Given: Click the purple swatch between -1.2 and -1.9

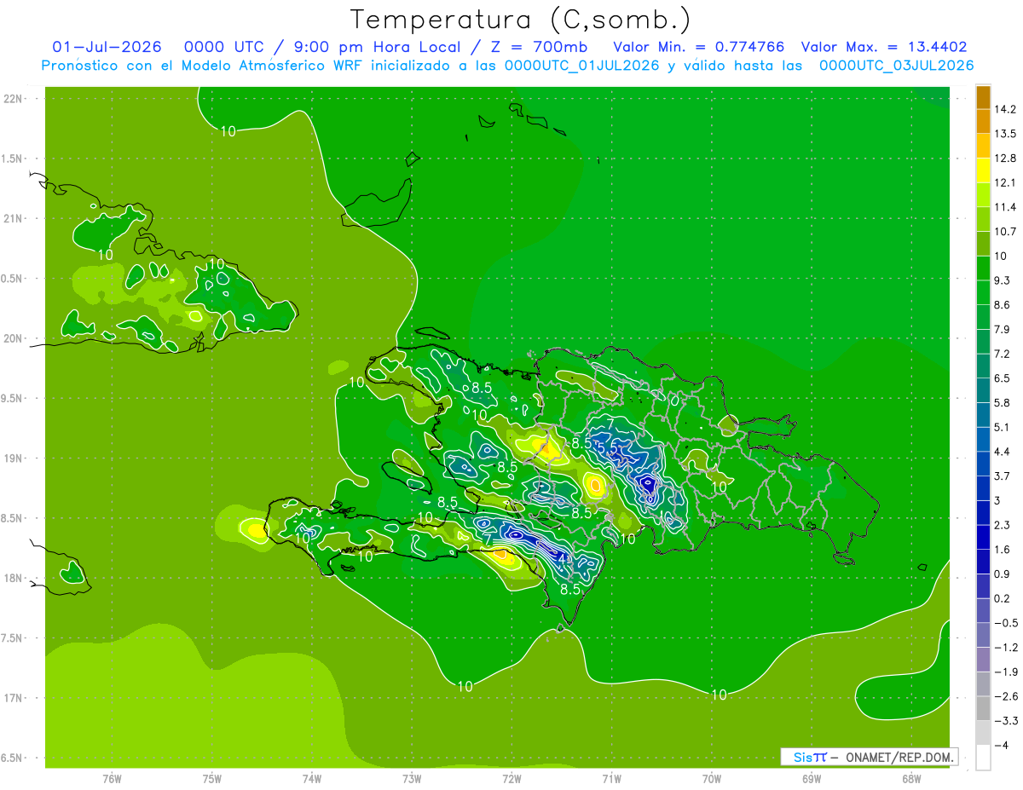Looking at the screenshot, I should 983,659.
